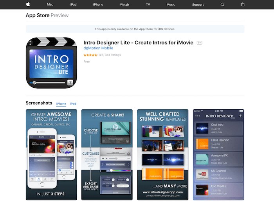Switch to iPad screenshots tab
The image size is (274, 206).
[73, 104]
